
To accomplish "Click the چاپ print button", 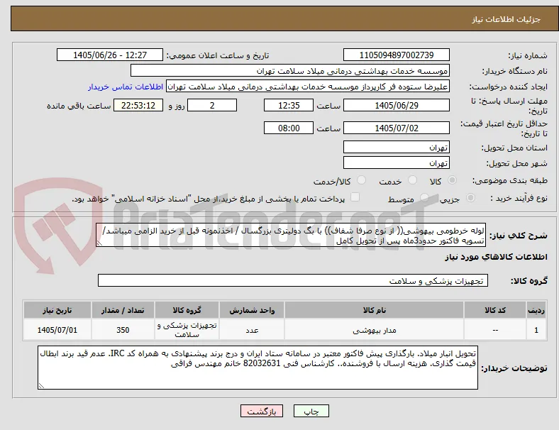I will coord(311,411).
